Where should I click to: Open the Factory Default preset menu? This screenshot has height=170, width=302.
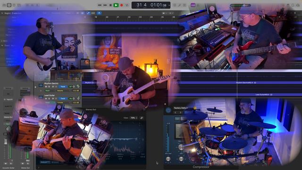point(181,108)
